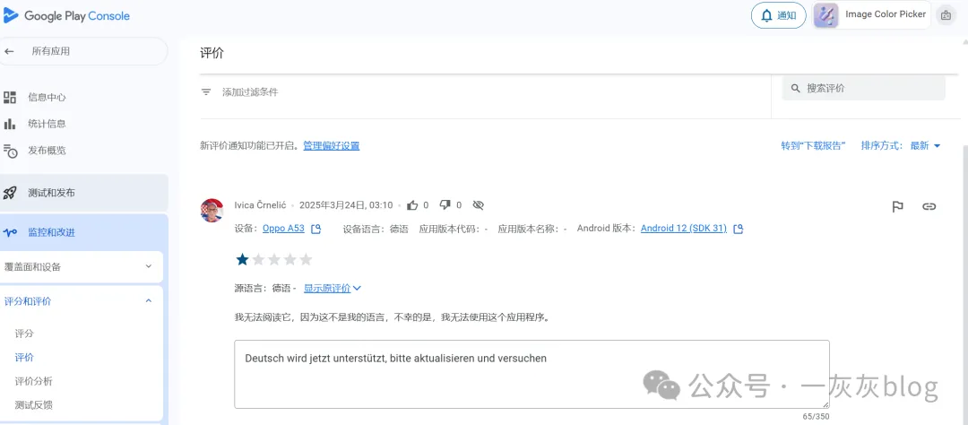
Task: Click thumbs down icon on the review
Action: pos(445,205)
